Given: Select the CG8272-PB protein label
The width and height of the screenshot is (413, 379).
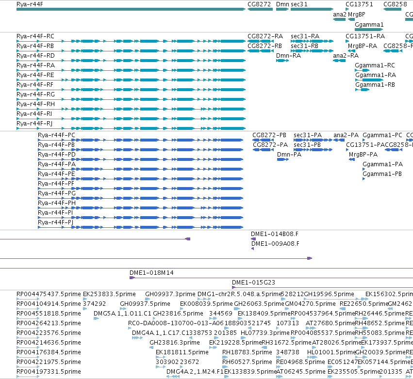Looking at the screenshot, I should 269,135.
